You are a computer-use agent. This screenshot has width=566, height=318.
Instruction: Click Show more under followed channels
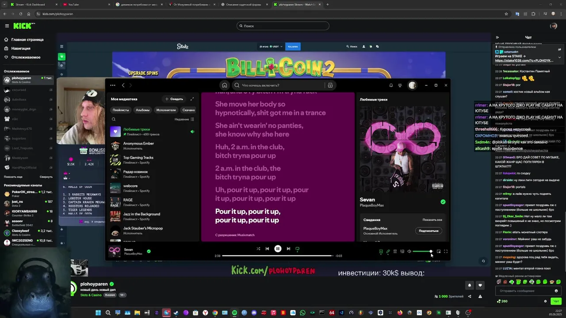(x=13, y=177)
